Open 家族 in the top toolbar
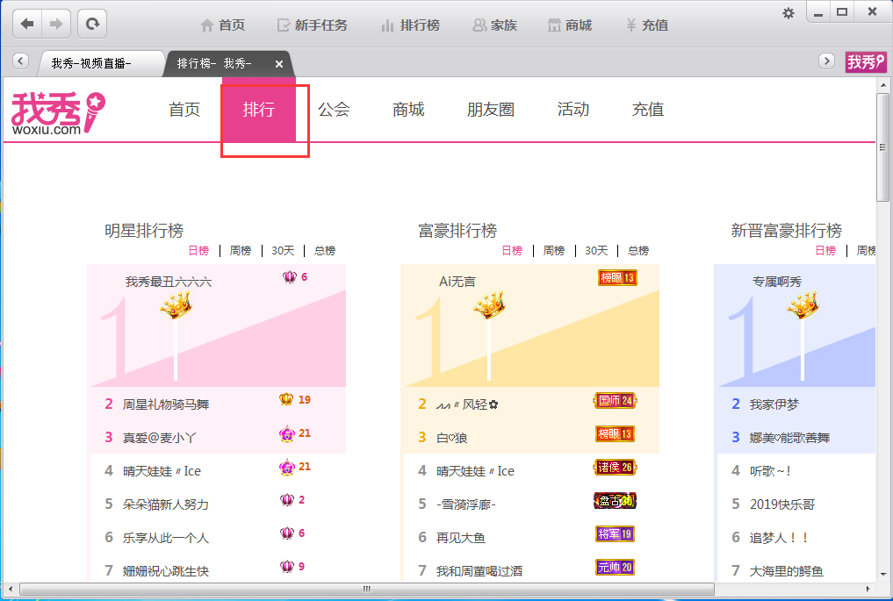The height and width of the screenshot is (601, 893). coord(495,25)
